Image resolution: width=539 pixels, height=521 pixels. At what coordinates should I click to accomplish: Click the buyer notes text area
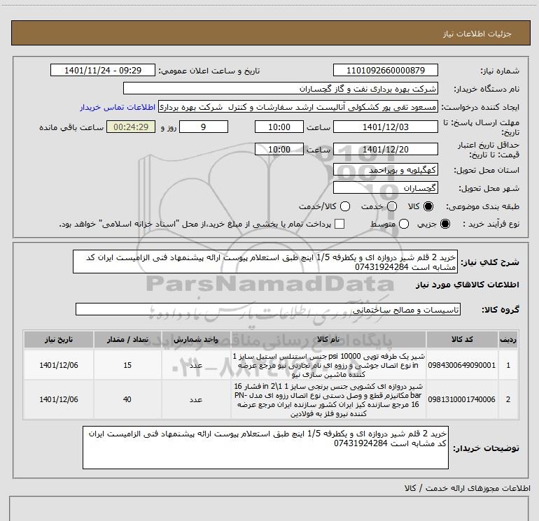point(265,448)
